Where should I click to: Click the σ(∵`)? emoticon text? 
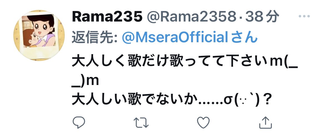tap(248, 101)
